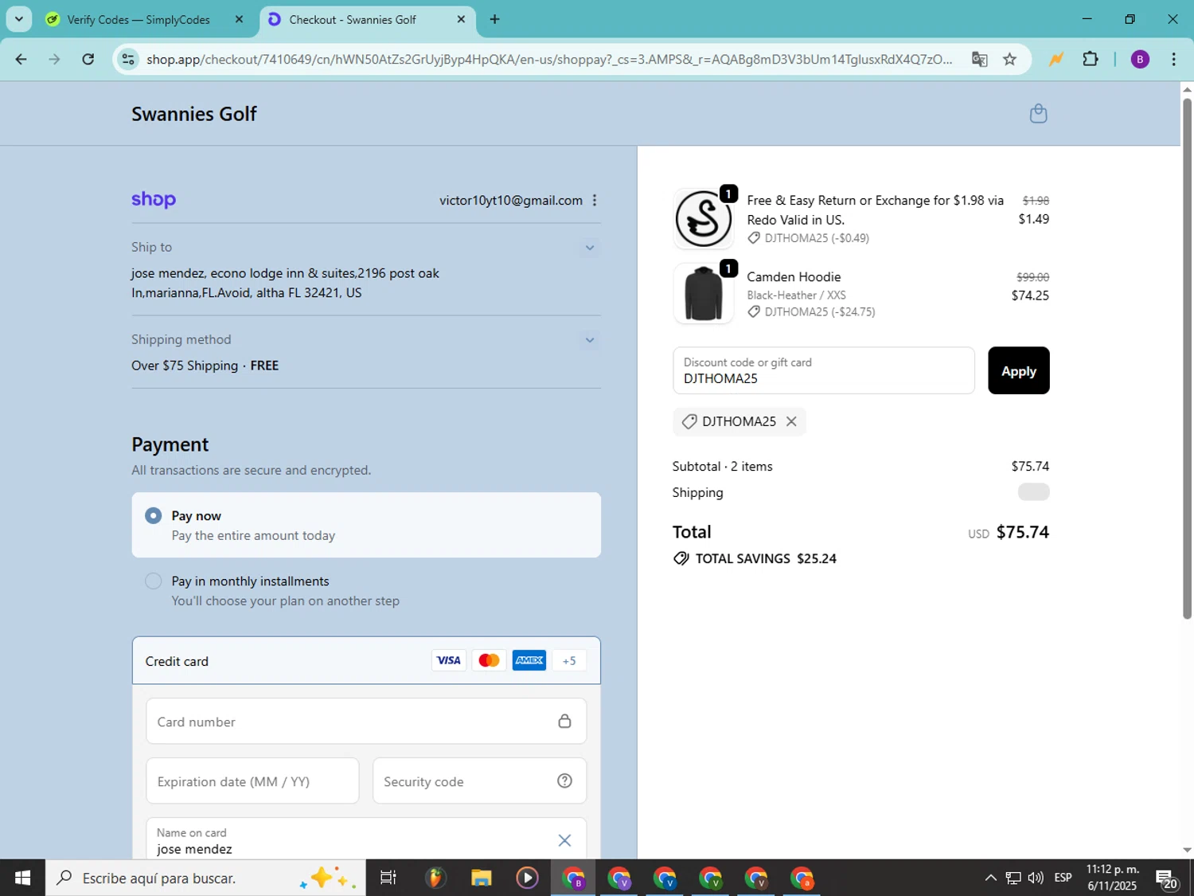Focus the Discount code or gift card field
The width and height of the screenshot is (1194, 896).
pos(823,370)
